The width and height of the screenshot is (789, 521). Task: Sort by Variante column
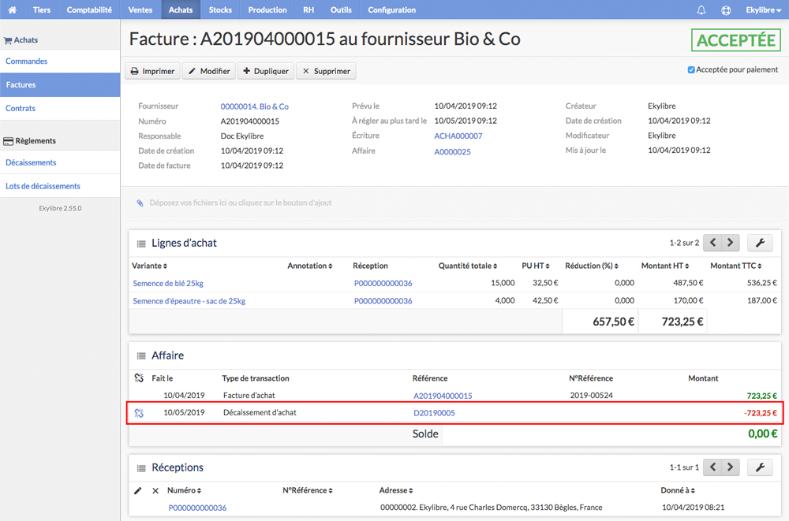[x=149, y=266]
